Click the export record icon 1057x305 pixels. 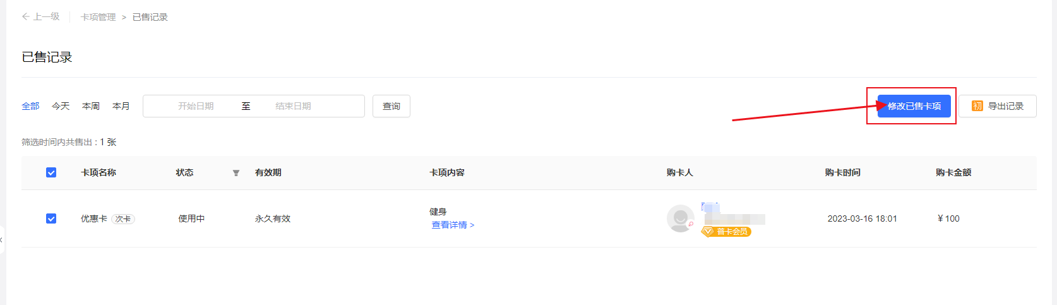[977, 106]
